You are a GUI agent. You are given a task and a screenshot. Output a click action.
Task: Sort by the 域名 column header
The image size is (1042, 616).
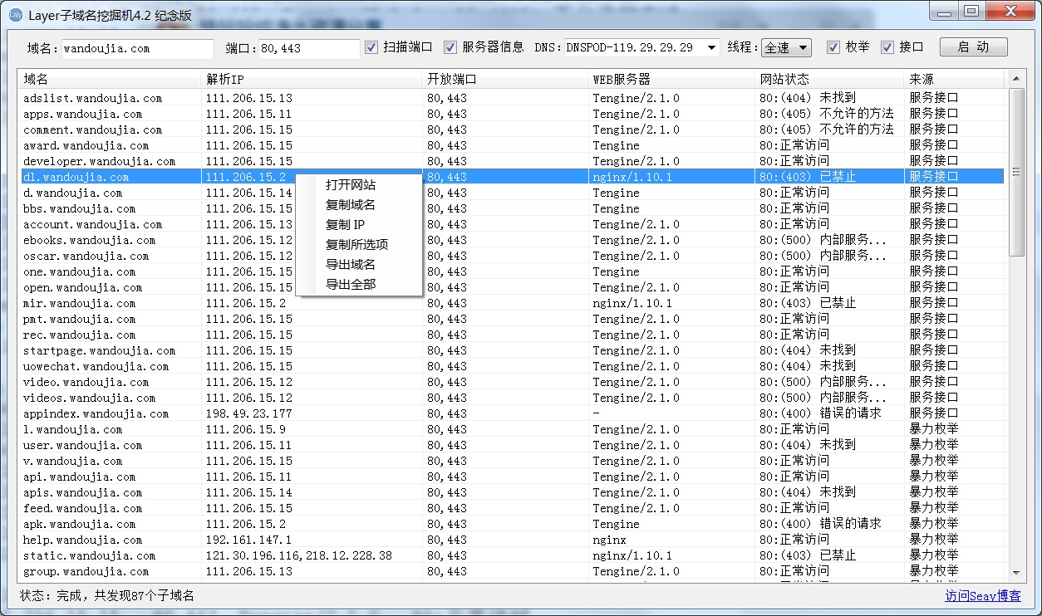[110, 80]
